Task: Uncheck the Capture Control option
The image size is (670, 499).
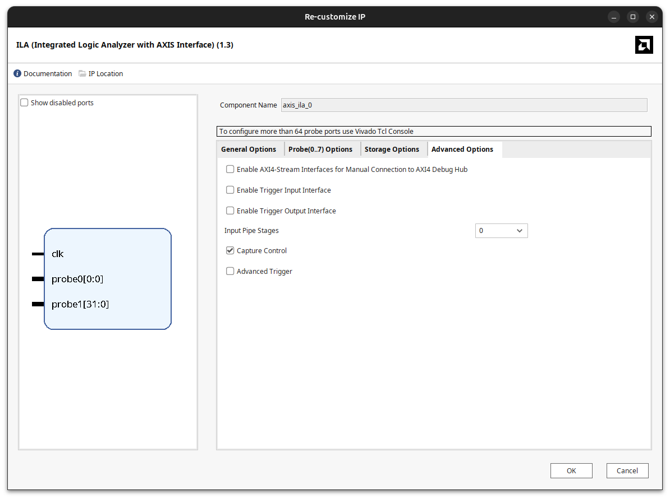Action: point(230,250)
